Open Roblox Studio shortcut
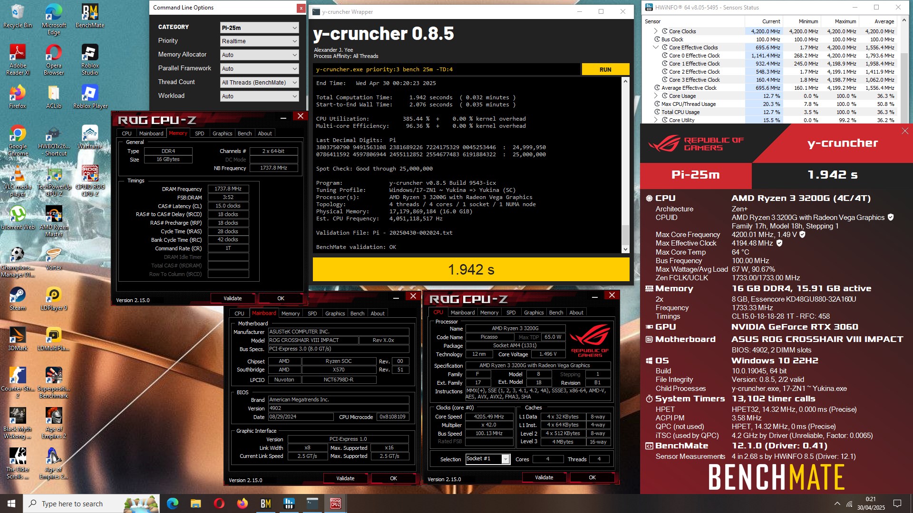913x513 pixels. pyautogui.click(x=90, y=59)
